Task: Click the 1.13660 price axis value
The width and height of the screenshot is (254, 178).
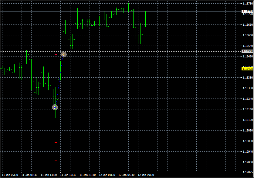Action: [x=248, y=25]
